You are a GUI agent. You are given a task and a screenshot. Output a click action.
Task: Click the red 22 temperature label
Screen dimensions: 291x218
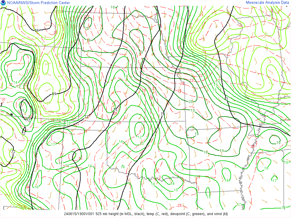pos(200,76)
